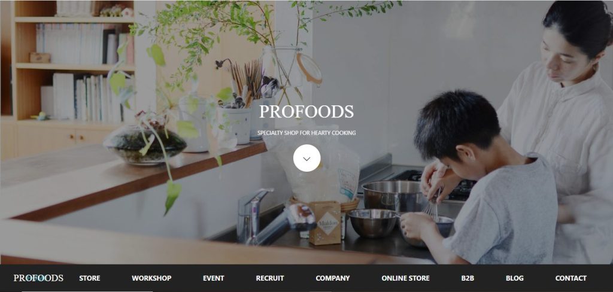The height and width of the screenshot is (292, 613).
Task: Open the STORE page
Action: (x=90, y=278)
